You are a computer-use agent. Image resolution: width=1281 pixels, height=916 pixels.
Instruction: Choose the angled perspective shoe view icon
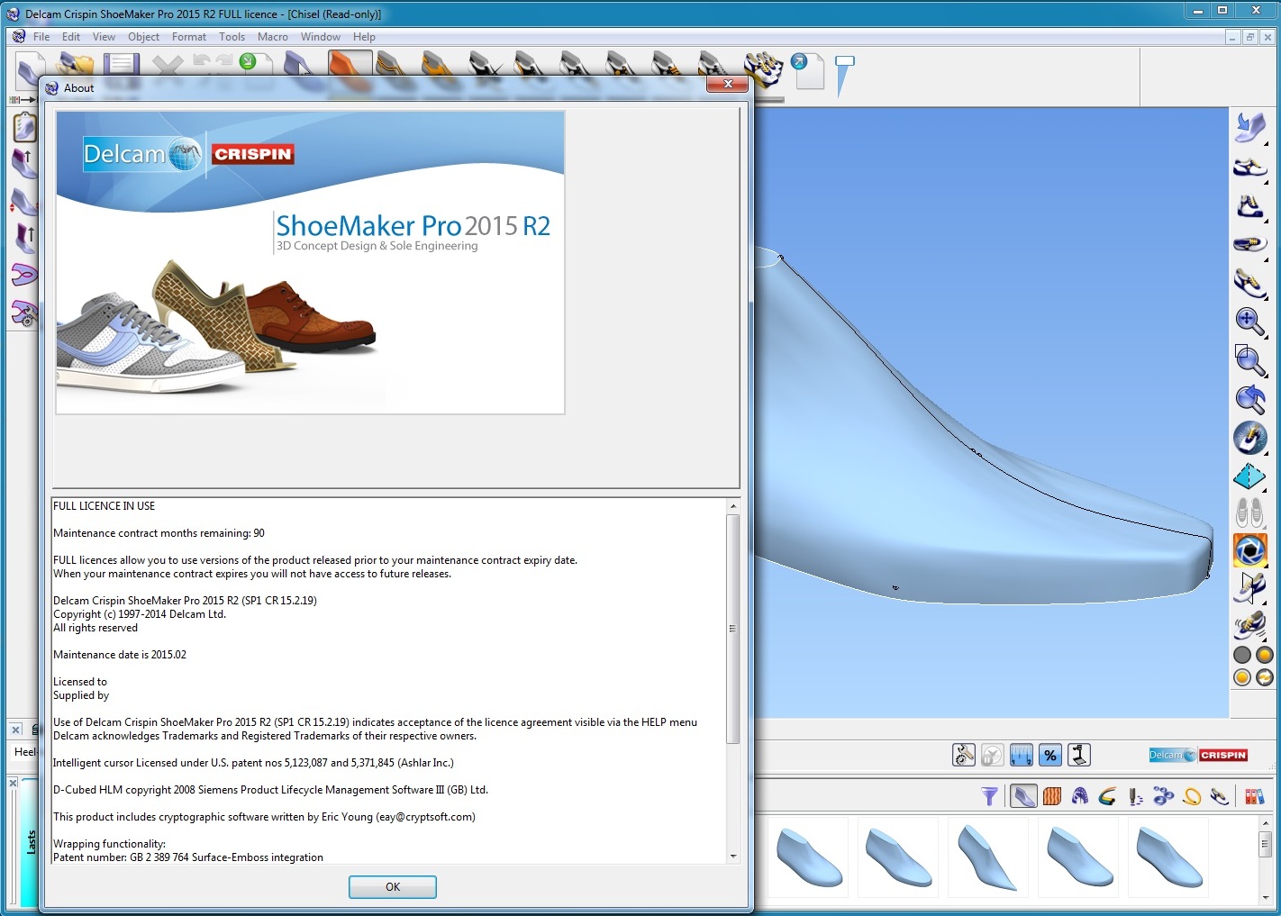(1250, 283)
